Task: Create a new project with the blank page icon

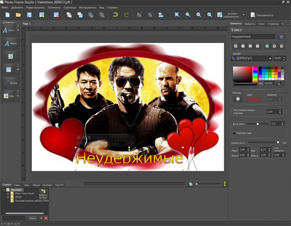Action: (8, 15)
